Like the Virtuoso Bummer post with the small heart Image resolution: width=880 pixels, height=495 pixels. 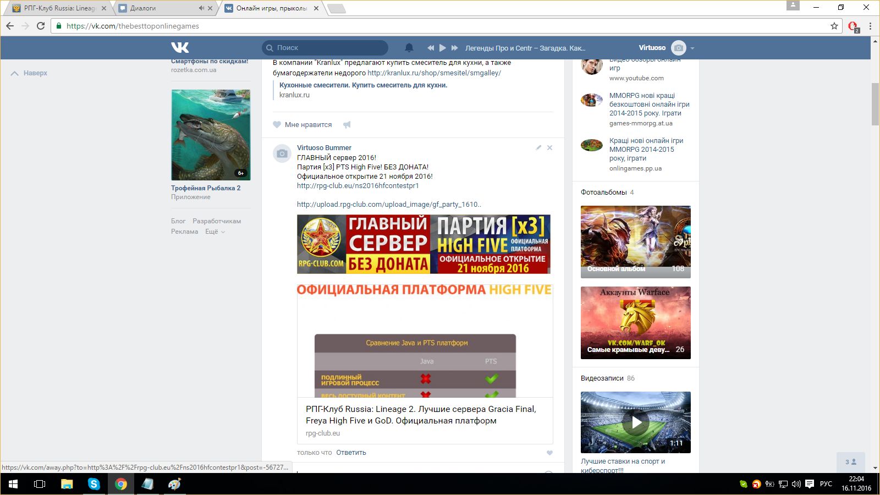pos(549,453)
